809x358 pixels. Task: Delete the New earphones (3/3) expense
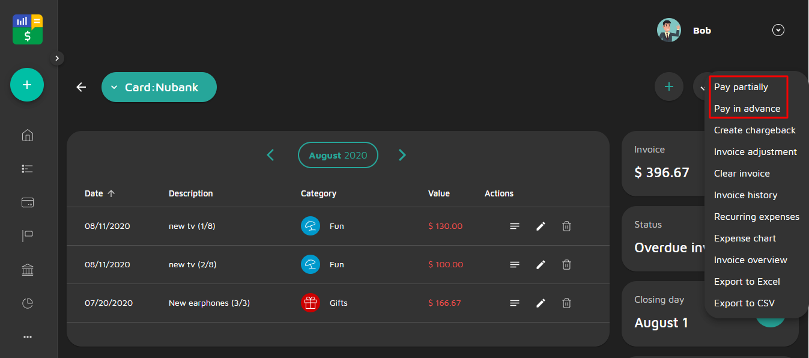pyautogui.click(x=566, y=303)
